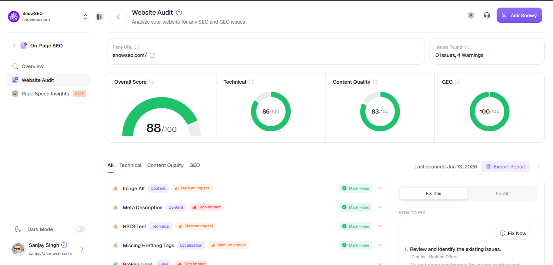Screen dimensions: 553x265
Task: Switch to the Content Quality tab
Action: (x=165, y=166)
